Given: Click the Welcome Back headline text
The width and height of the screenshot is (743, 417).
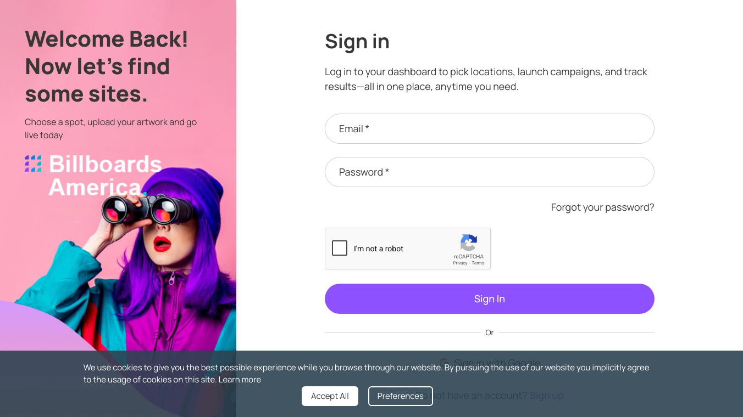Looking at the screenshot, I should point(107,66).
